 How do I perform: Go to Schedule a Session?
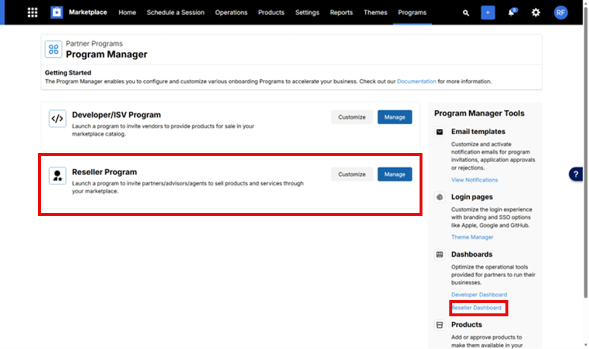point(175,12)
